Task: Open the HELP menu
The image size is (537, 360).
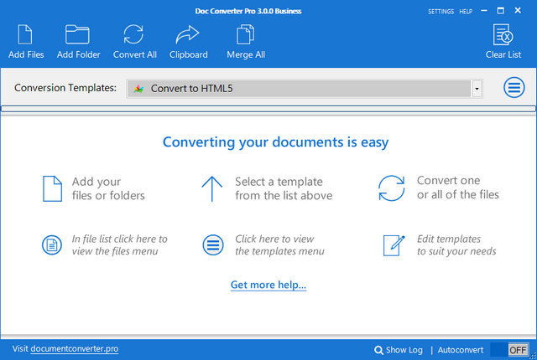Action: tap(467, 12)
